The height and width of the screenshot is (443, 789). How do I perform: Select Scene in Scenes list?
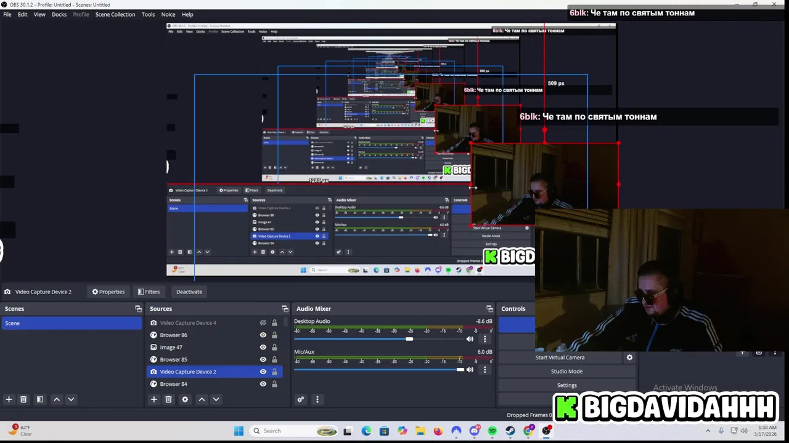click(x=72, y=323)
